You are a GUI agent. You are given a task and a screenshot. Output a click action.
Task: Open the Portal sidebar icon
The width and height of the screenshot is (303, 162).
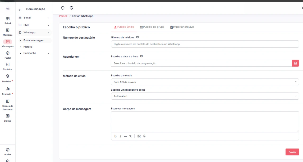[8, 53]
